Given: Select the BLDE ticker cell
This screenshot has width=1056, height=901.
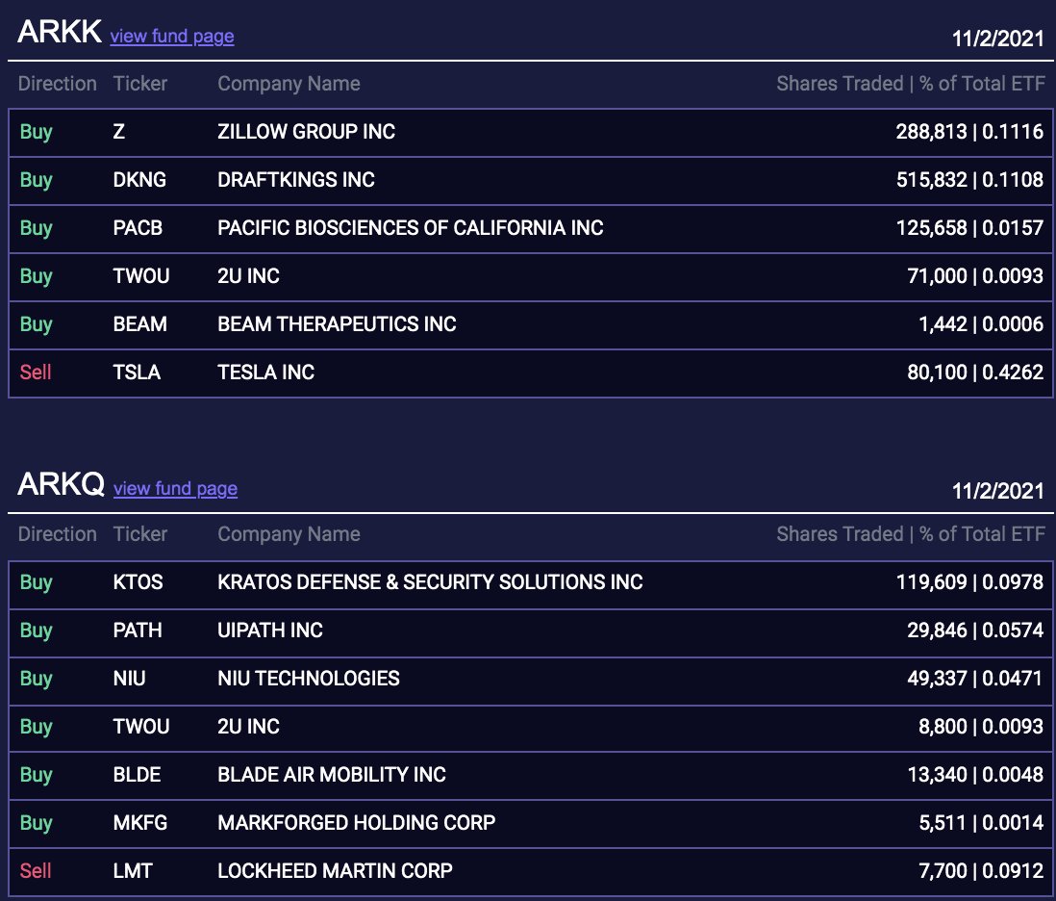Looking at the screenshot, I should click(x=138, y=774).
